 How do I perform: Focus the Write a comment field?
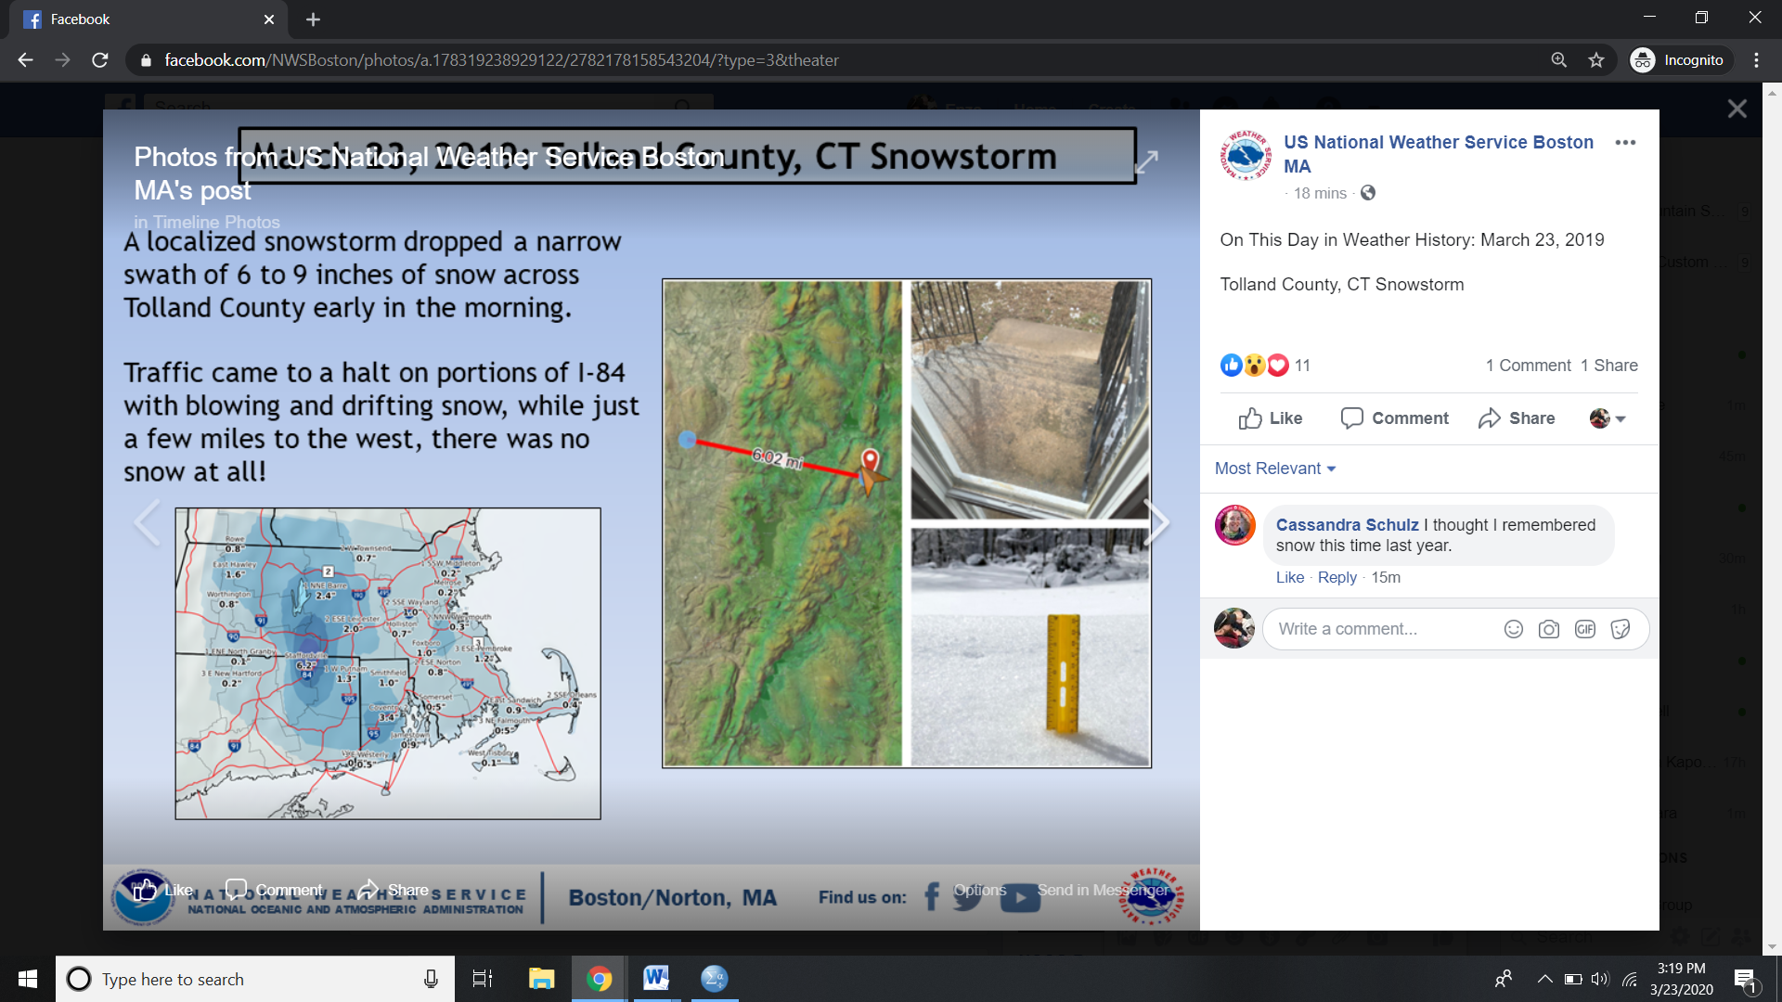tap(1383, 629)
